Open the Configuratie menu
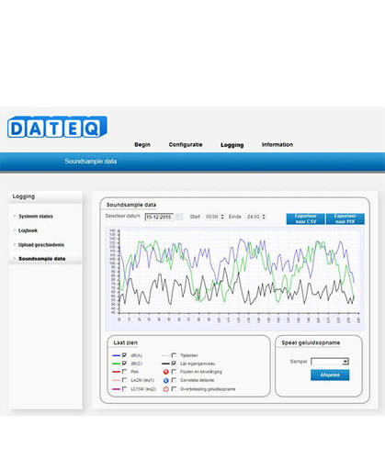The height and width of the screenshot is (459, 385). click(x=186, y=144)
